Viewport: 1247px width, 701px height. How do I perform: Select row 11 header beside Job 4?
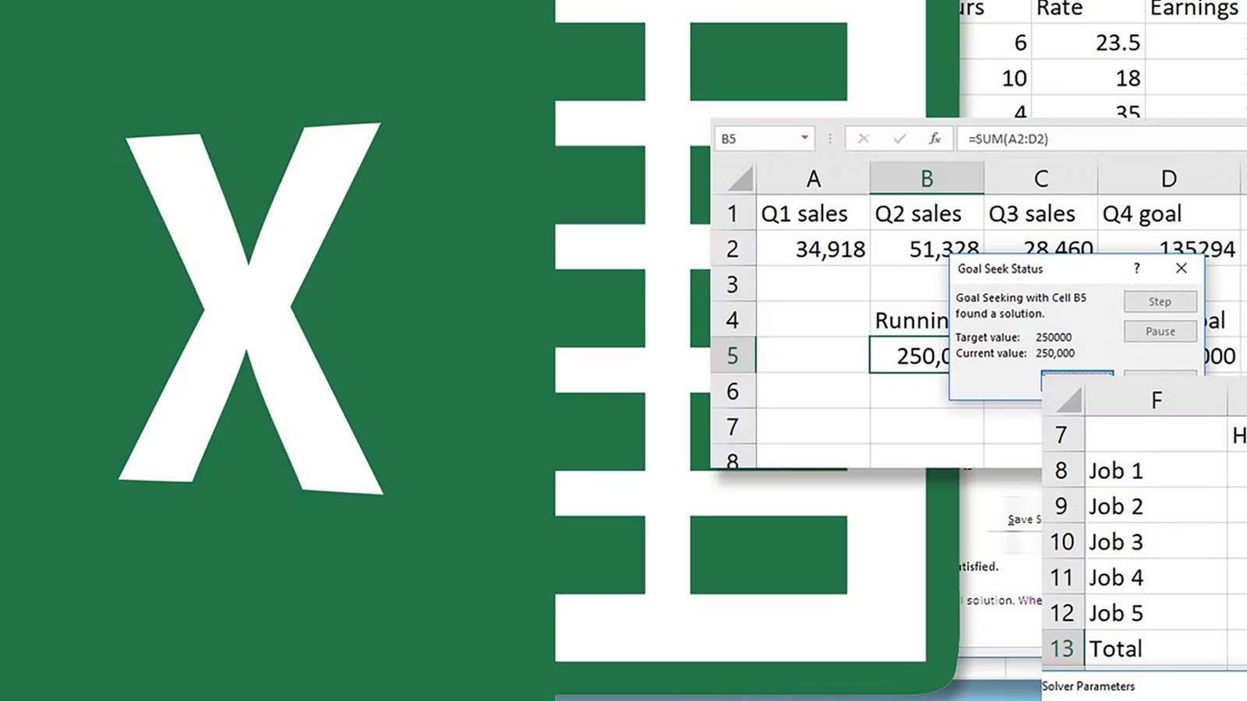click(1062, 577)
